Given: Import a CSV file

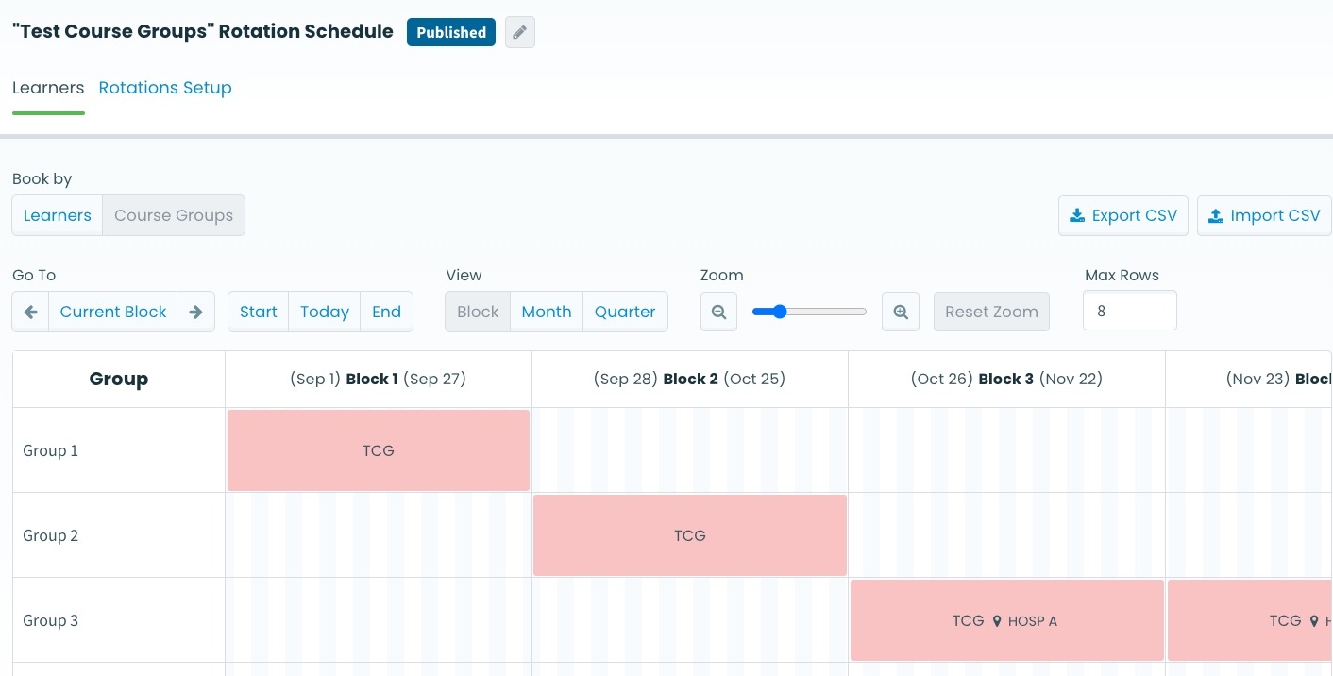Looking at the screenshot, I should (x=1263, y=215).
